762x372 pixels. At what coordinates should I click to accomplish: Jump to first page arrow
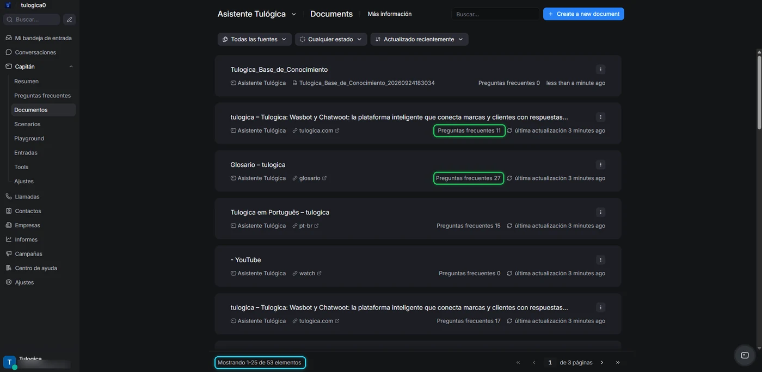tap(518, 362)
